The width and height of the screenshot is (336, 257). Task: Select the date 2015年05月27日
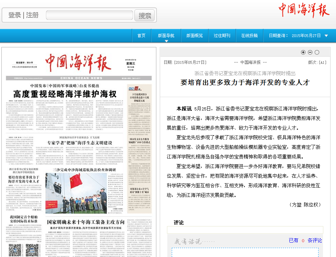[306, 36]
